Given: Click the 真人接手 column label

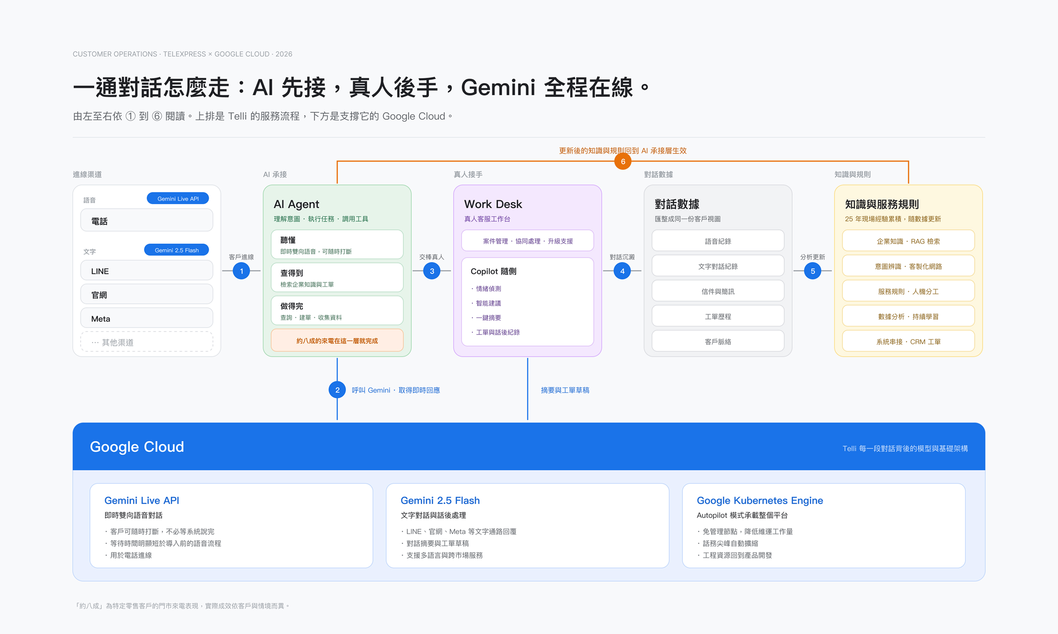Looking at the screenshot, I should coord(468,174).
